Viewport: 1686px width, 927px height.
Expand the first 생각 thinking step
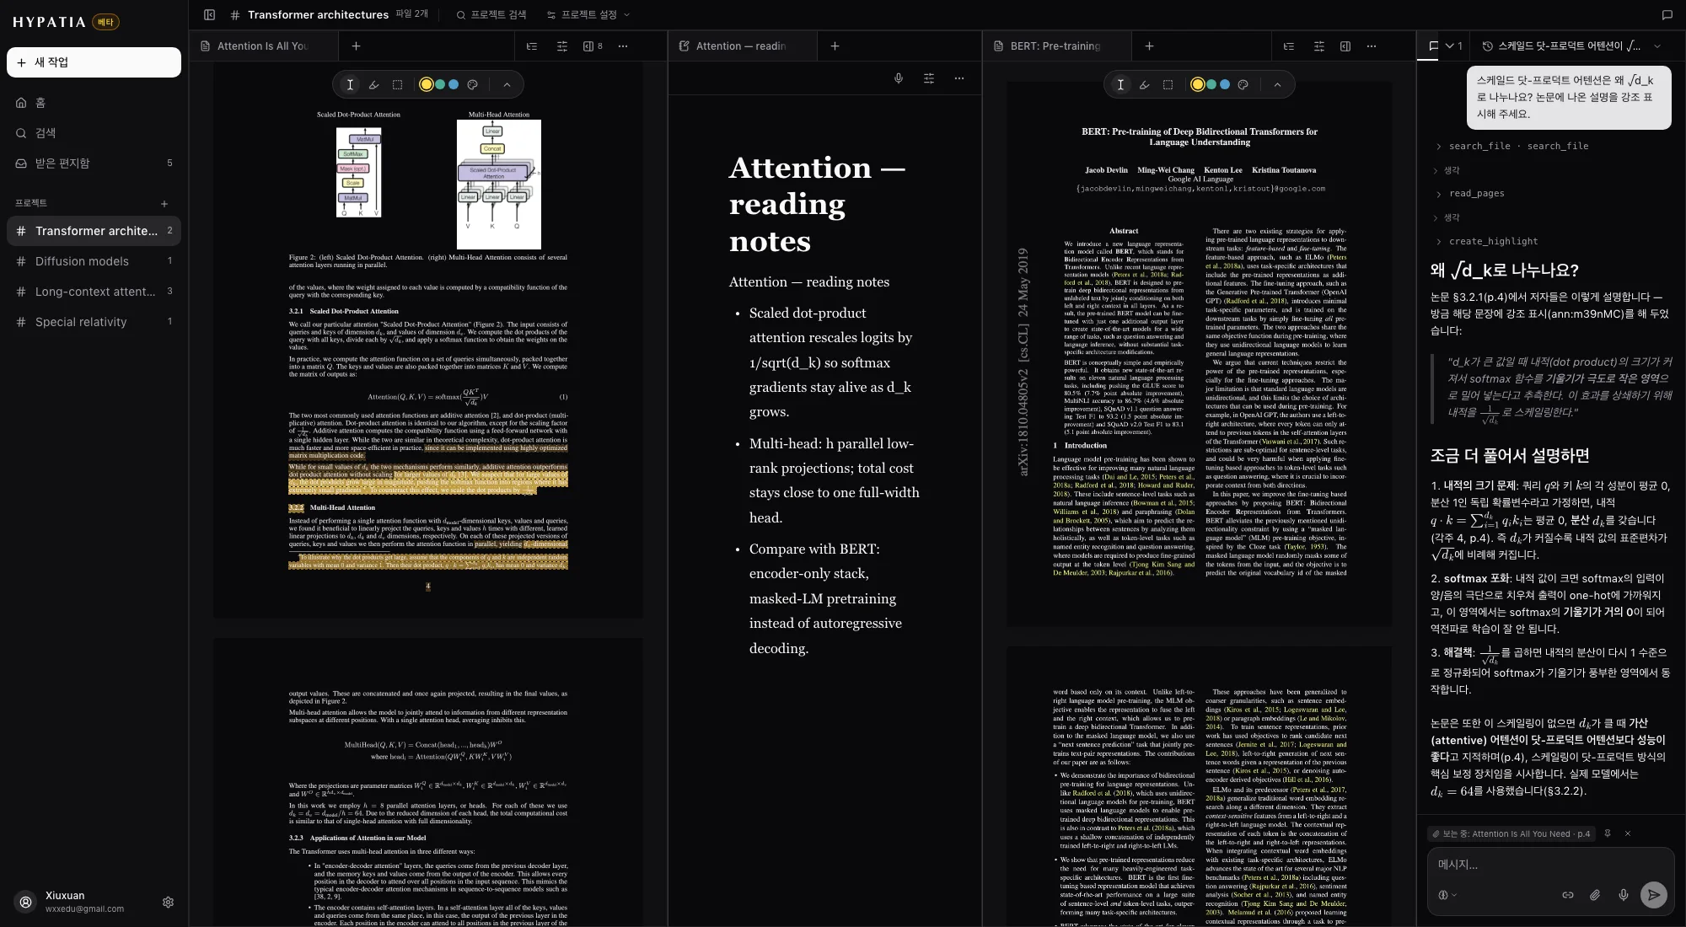1447,170
